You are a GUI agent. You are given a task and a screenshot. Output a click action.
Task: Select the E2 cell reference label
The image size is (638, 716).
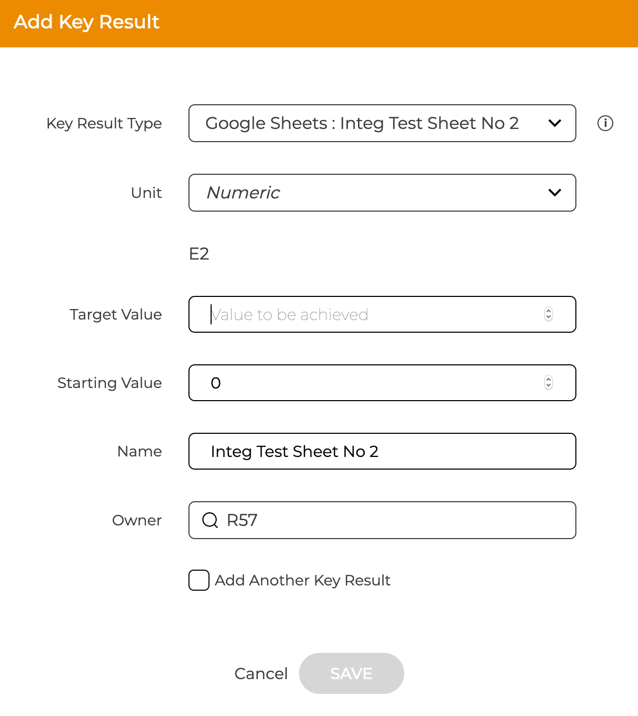coord(200,254)
